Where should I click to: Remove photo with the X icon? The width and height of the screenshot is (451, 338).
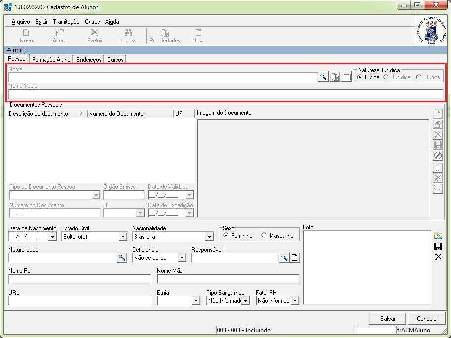(x=438, y=257)
